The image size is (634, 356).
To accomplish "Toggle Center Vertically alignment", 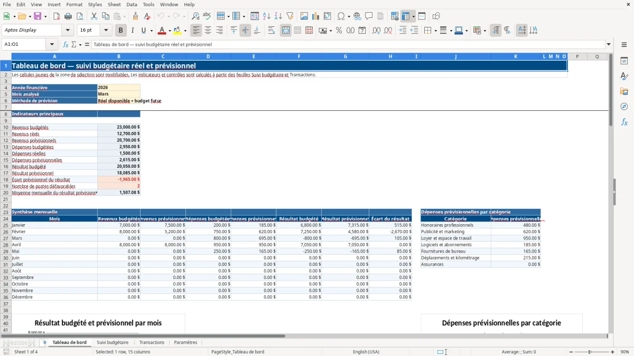I will (245, 31).
